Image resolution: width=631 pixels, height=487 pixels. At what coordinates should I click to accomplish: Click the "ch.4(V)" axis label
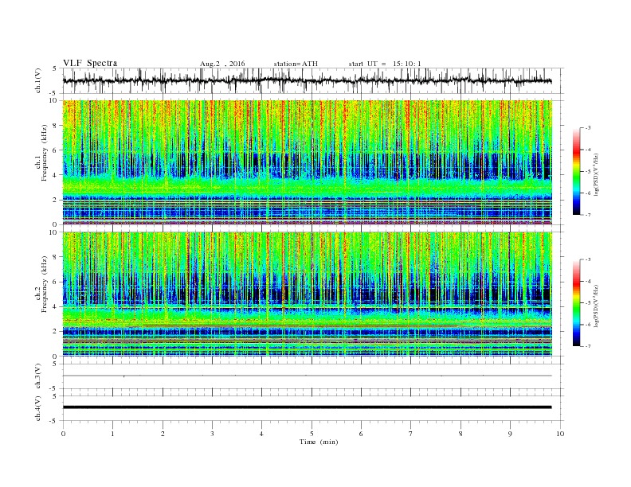click(38, 408)
